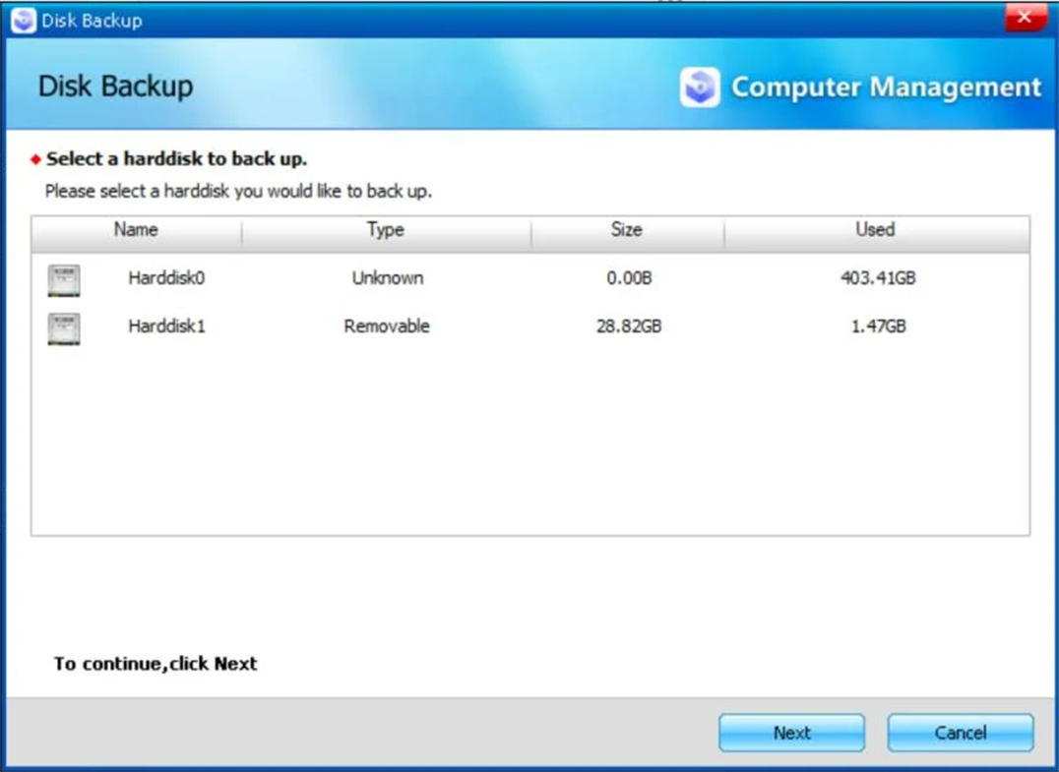
Task: Click the Unknown type value for Harddisk0
Action: click(387, 278)
